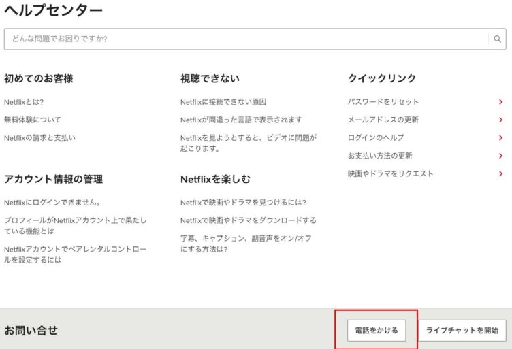Open 無料体験について help article
The height and width of the screenshot is (349, 512).
pyautogui.click(x=32, y=120)
